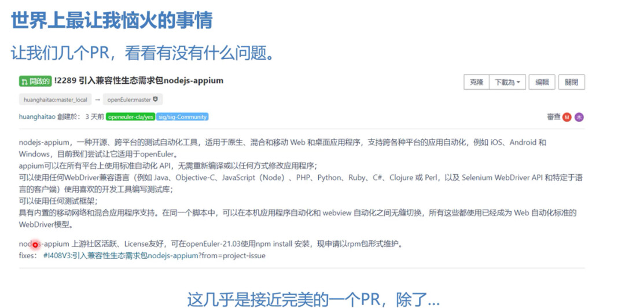Click the slide heading 世界上最让我恼火的事情
625x308 pixels.
click(x=112, y=21)
